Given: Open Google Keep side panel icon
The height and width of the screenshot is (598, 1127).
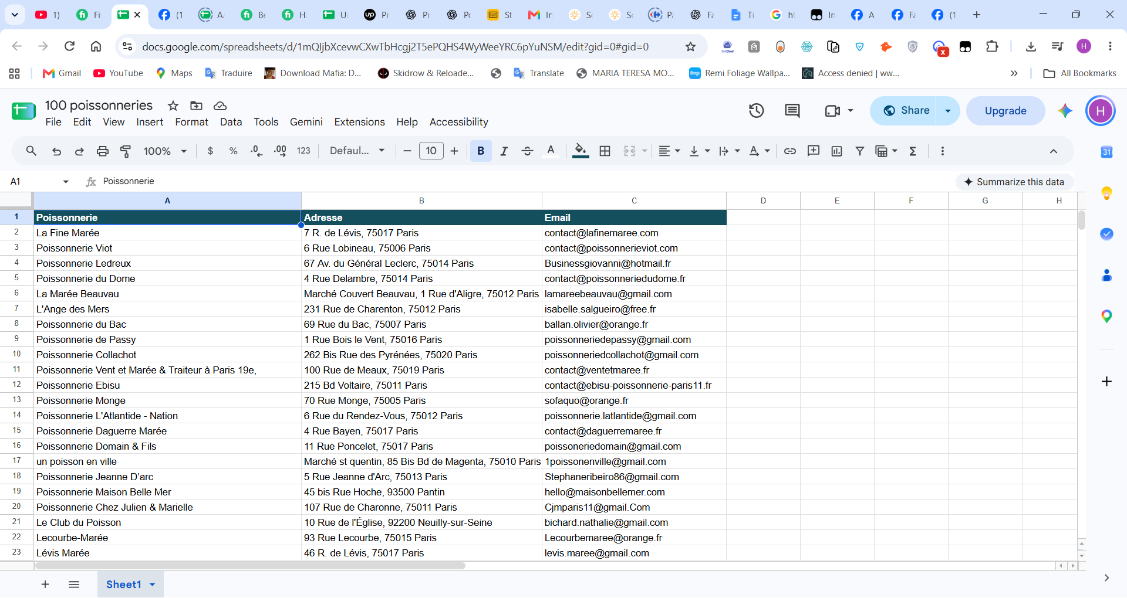Looking at the screenshot, I should point(1106,193).
